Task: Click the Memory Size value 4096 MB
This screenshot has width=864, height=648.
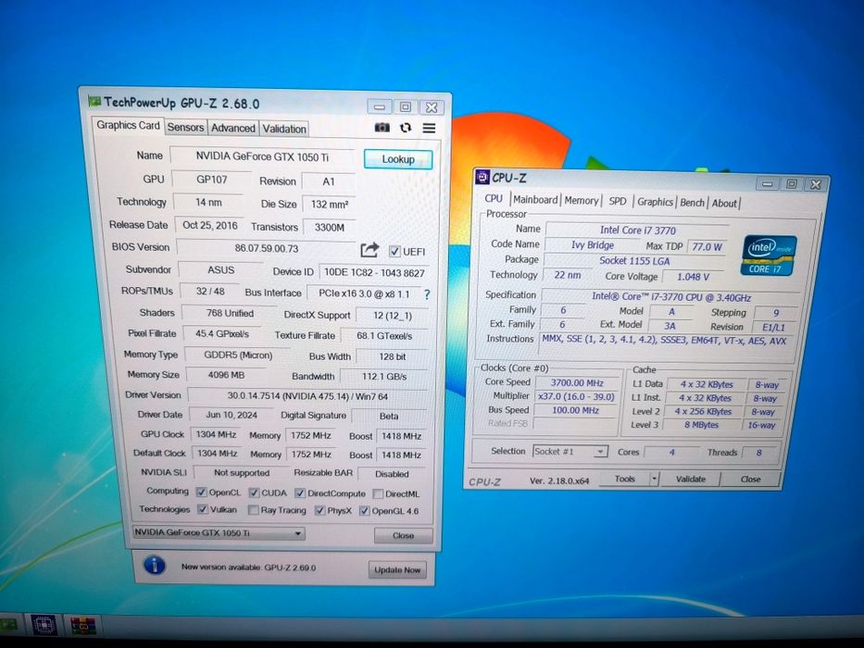Action: (226, 375)
